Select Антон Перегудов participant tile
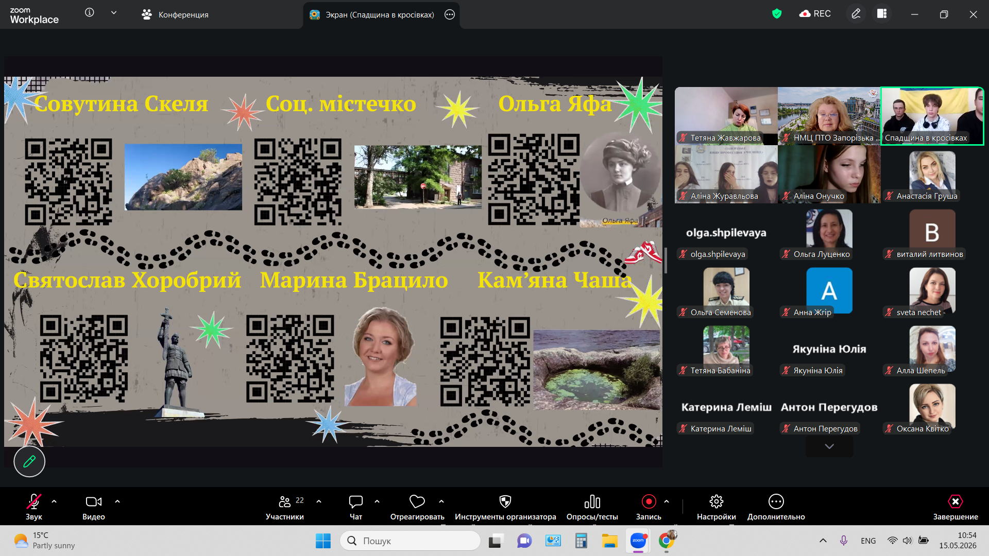The width and height of the screenshot is (989, 556). (x=829, y=407)
